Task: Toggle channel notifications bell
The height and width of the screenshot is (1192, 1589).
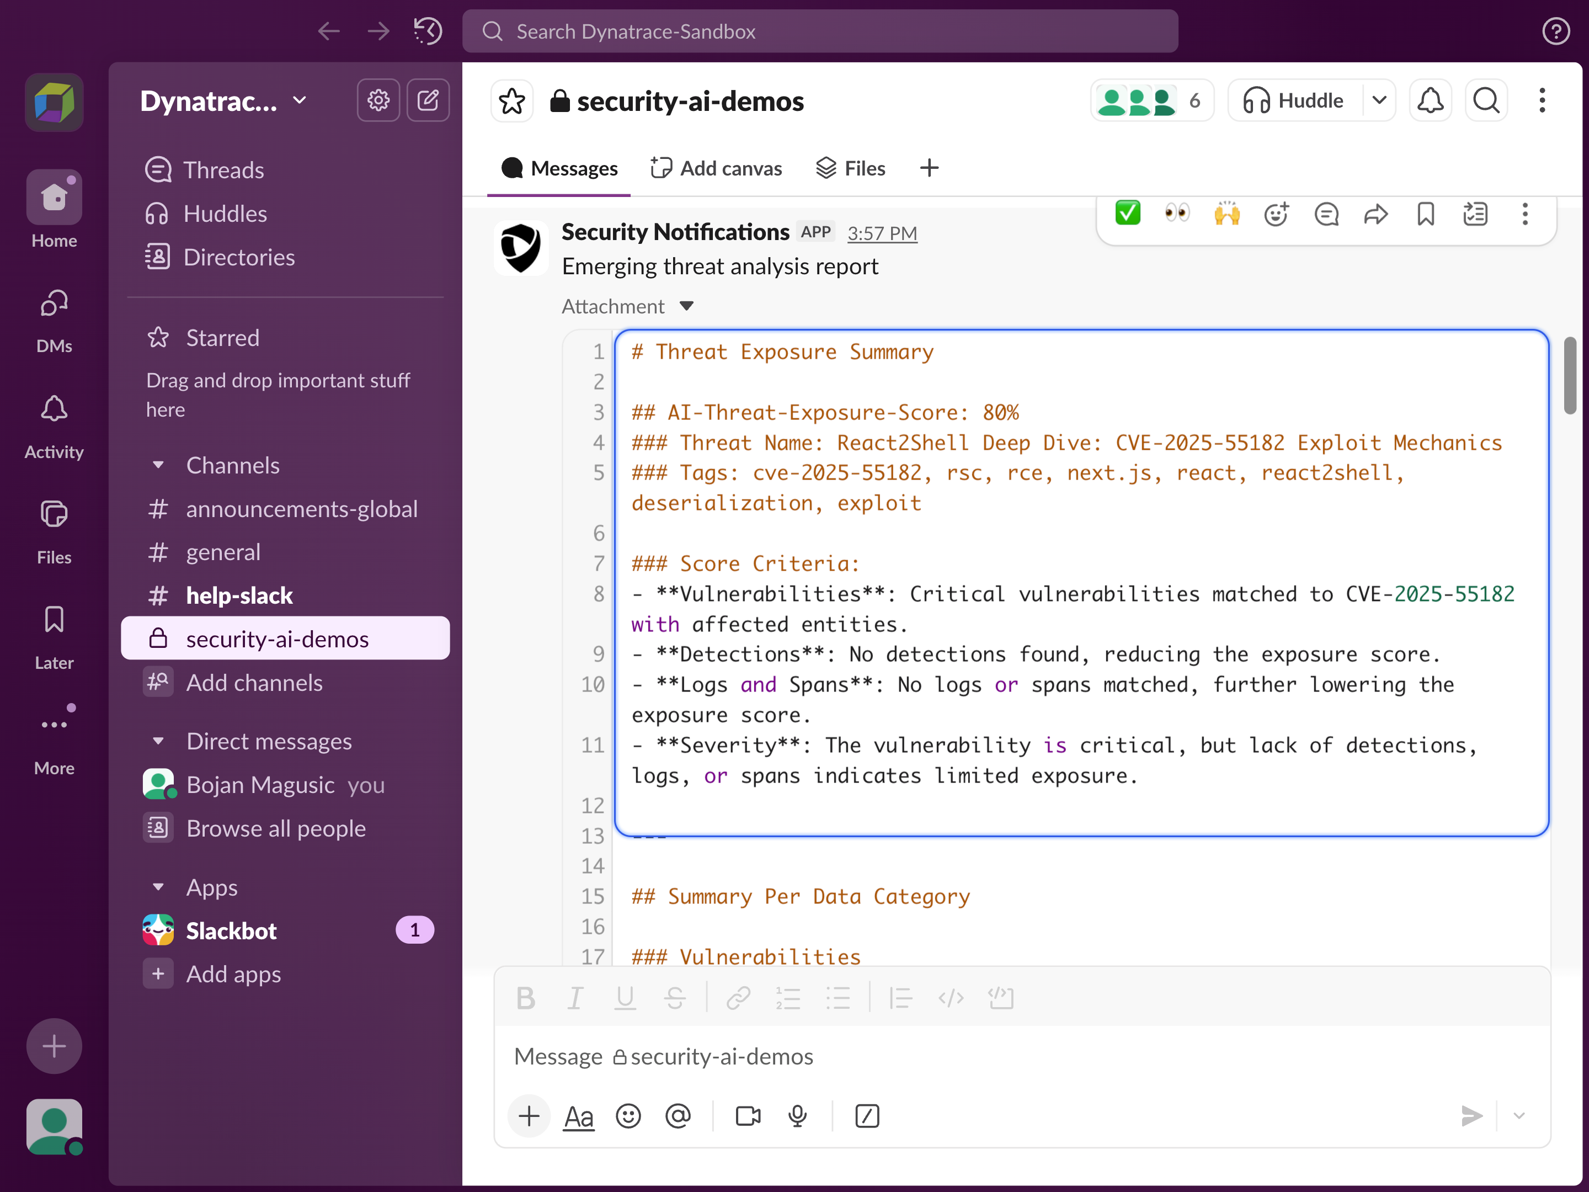Action: pyautogui.click(x=1430, y=100)
